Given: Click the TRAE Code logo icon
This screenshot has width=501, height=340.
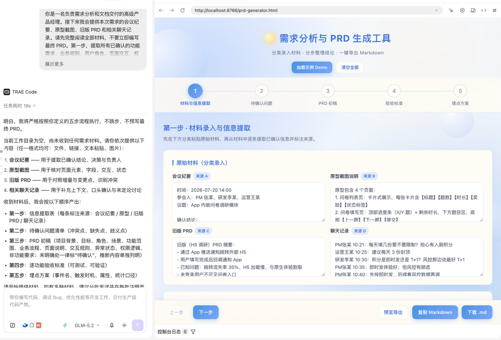Looking at the screenshot, I should tap(7, 92).
